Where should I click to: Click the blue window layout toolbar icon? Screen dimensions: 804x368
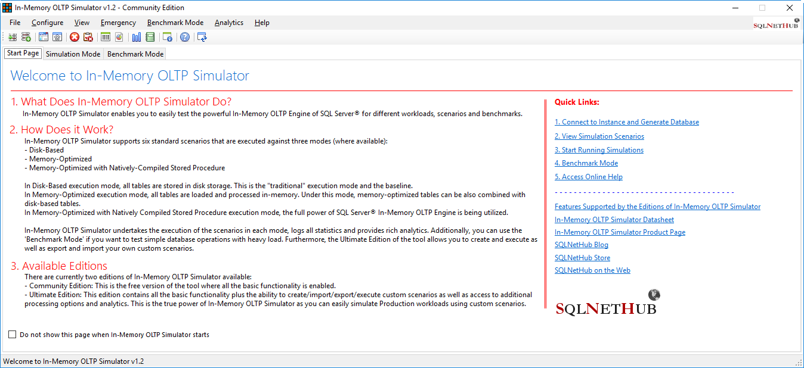coord(44,37)
